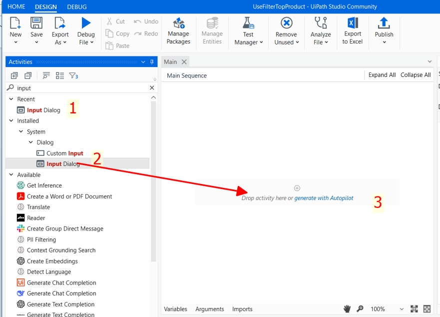Switch activities panel to list view icon

point(60,75)
